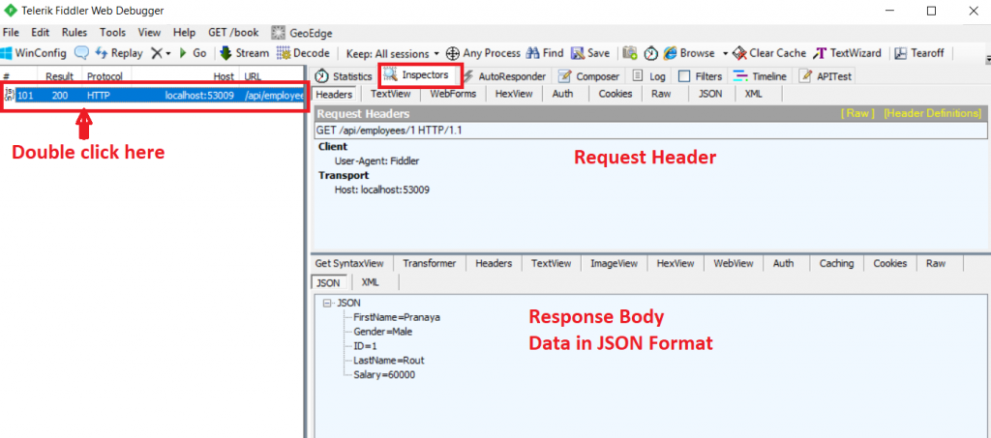Click the timer clock icon

[x=651, y=53]
